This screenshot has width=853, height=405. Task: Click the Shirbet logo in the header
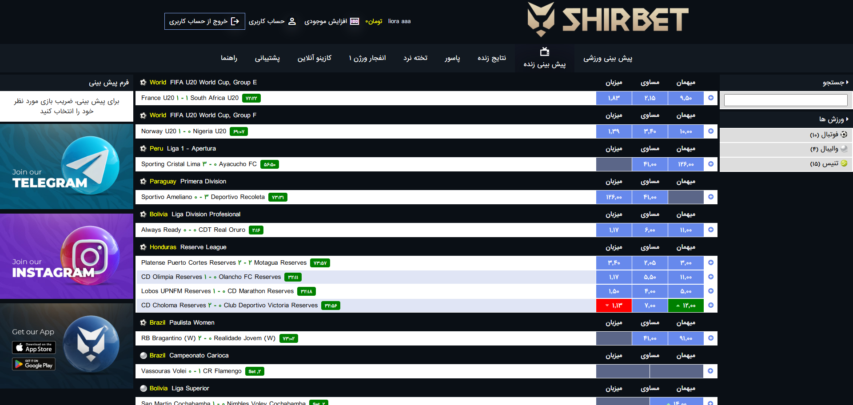(608, 20)
